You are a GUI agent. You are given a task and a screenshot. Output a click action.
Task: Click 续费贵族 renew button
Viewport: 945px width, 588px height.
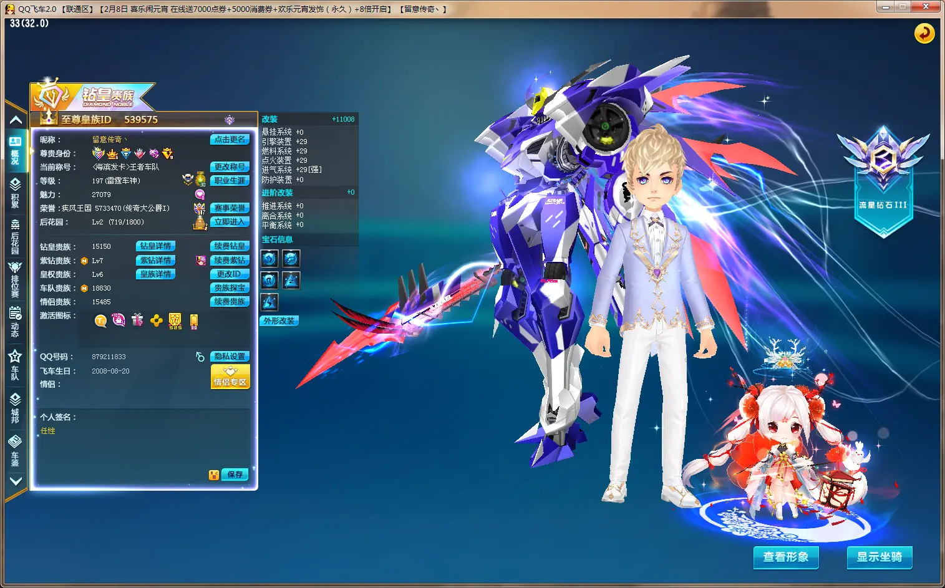pyautogui.click(x=230, y=302)
